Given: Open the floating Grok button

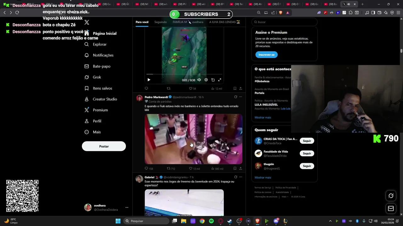Looking at the screenshot, I should click(x=391, y=196).
